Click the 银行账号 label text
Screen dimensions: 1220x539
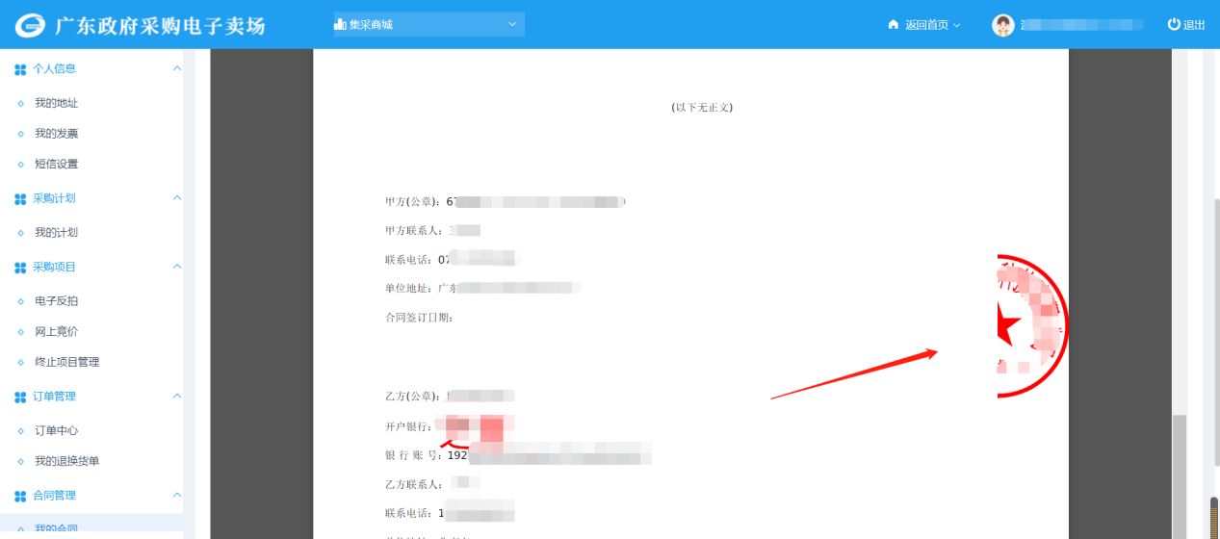tap(415, 455)
